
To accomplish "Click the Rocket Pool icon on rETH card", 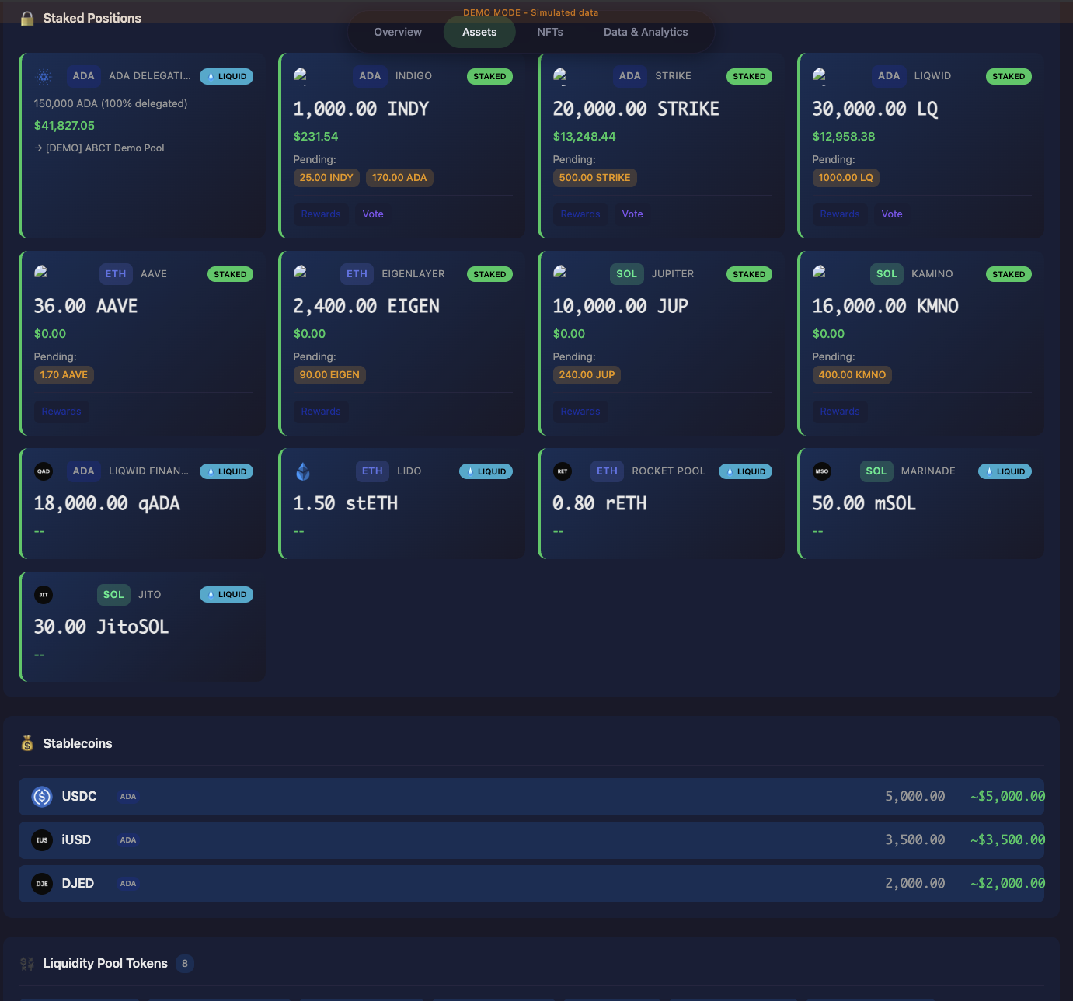I will point(563,471).
